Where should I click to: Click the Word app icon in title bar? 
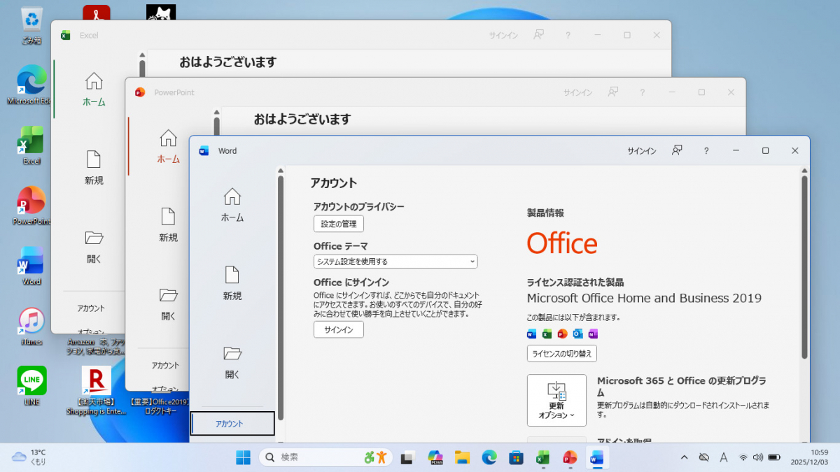pyautogui.click(x=204, y=151)
